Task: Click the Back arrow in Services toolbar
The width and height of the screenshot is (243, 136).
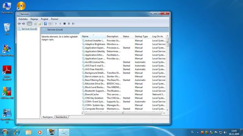Action: [19, 23]
